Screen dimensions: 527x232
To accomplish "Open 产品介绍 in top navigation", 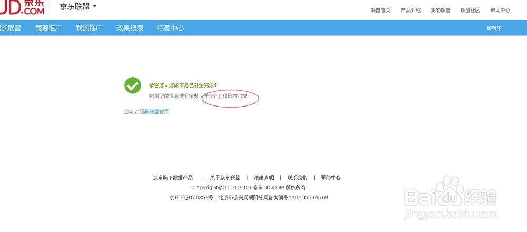I will click(x=411, y=11).
